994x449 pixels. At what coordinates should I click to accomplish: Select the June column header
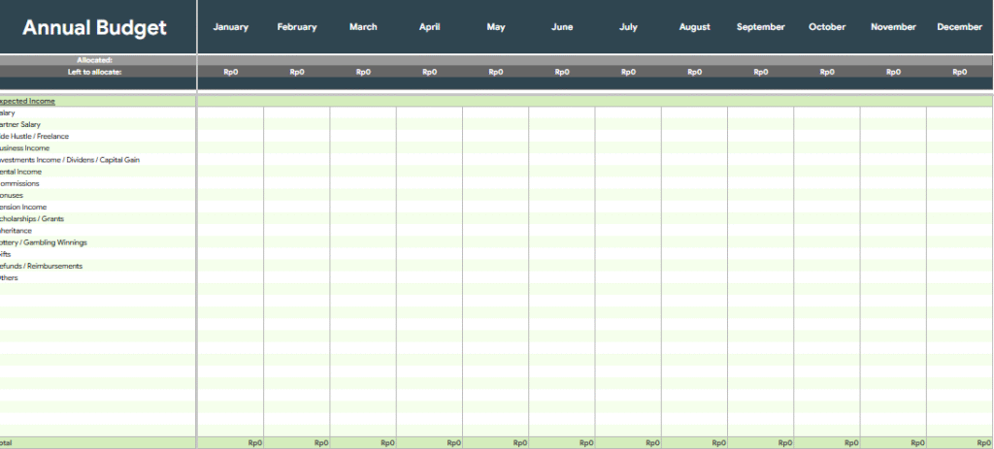coord(562,27)
